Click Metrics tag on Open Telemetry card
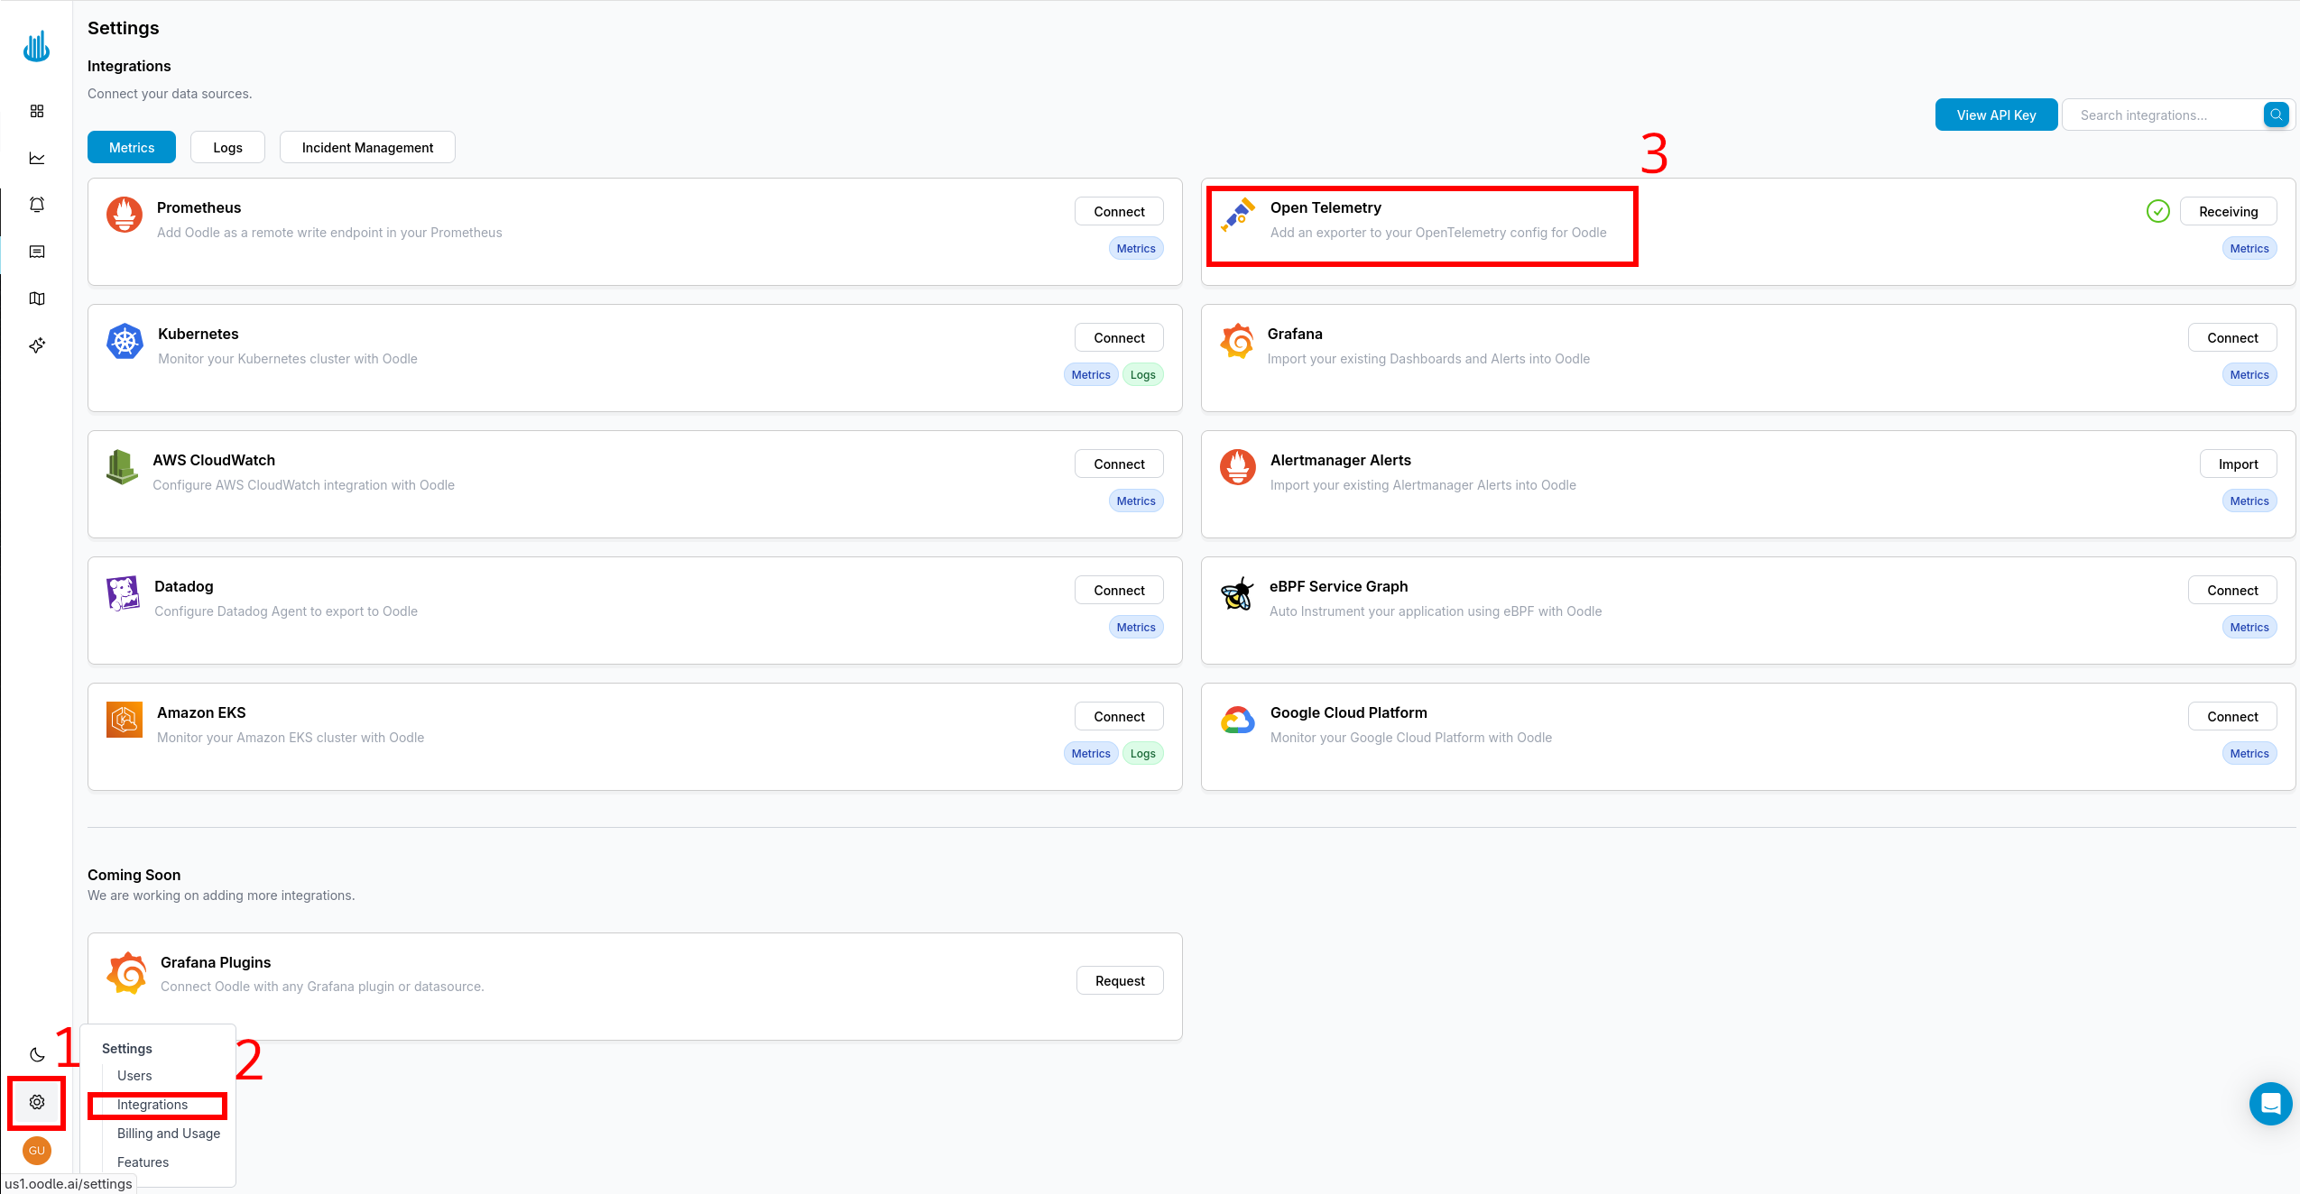2300x1194 pixels. 2249,248
